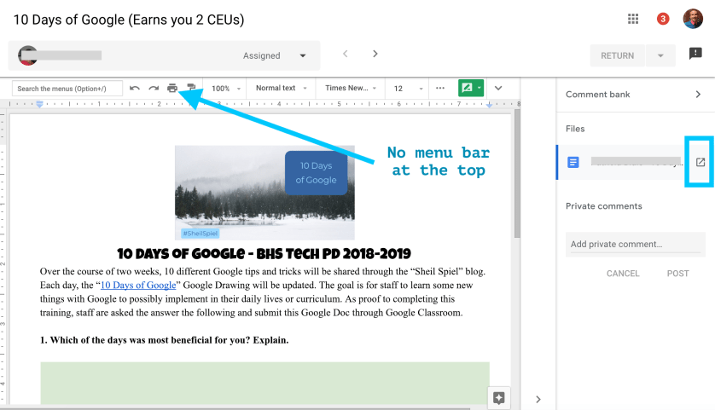Open notifications badge showing 3
The height and width of the screenshot is (410, 715).
[663, 19]
